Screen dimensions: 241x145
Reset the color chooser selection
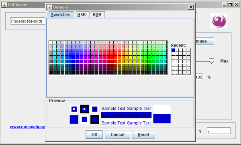pos(143,135)
